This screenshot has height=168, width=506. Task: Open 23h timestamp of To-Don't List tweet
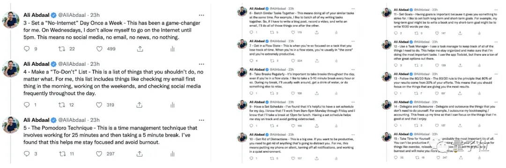[x=95, y=64]
